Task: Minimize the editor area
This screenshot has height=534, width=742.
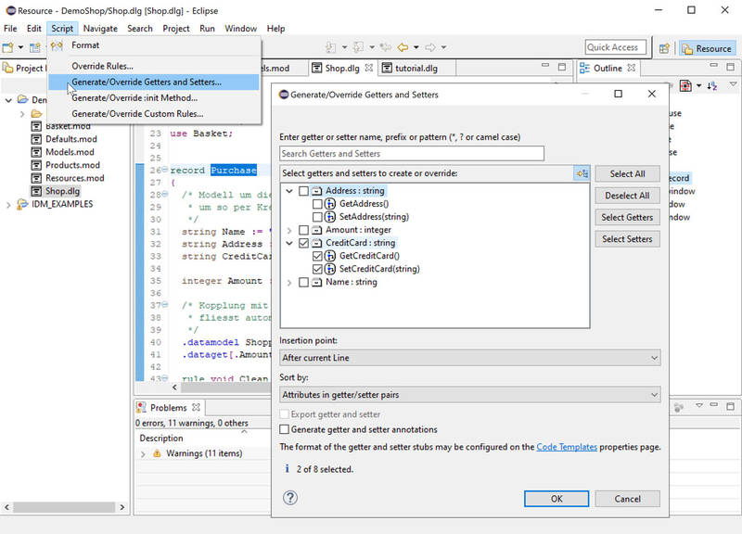Action: click(545, 65)
